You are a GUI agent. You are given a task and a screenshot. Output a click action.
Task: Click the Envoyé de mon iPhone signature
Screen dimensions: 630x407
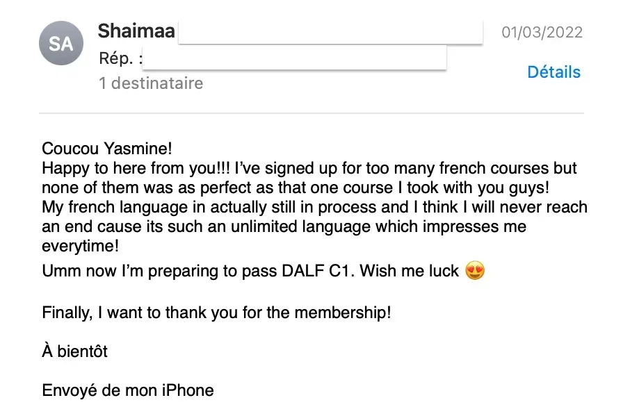click(128, 390)
